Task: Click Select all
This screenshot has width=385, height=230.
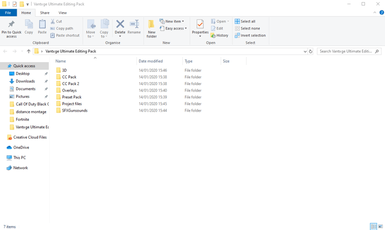Action: [245, 21]
